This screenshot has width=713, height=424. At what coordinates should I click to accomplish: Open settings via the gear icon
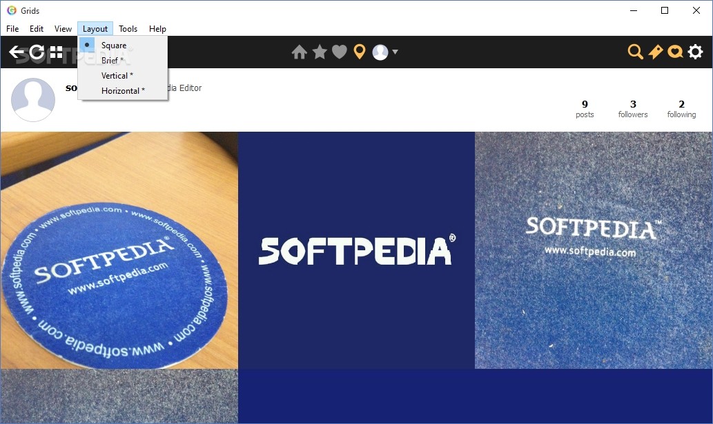[695, 52]
